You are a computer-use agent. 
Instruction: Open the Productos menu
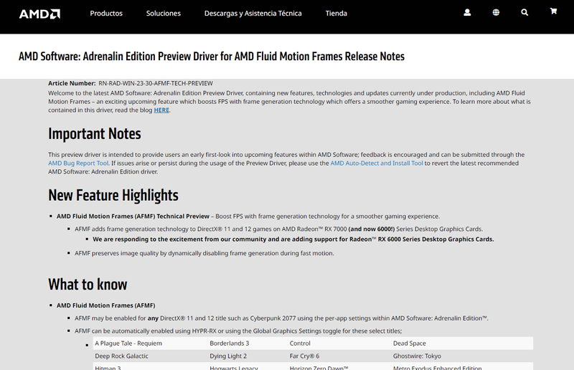point(106,13)
